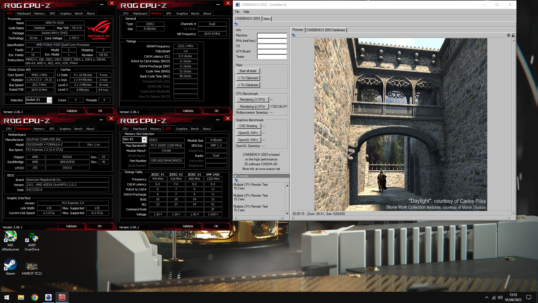Open the Help menu in CINEBENCH
This screenshot has width=538, height=303.
pos(246,12)
